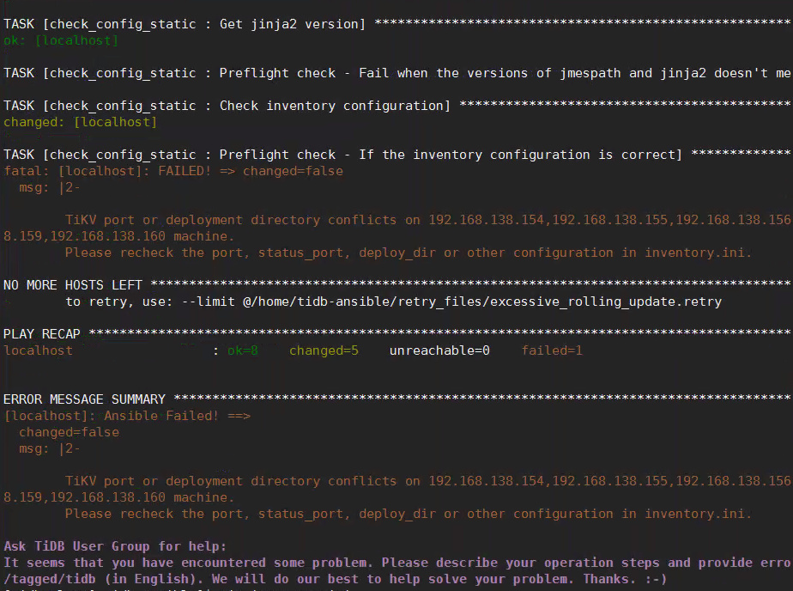Image resolution: width=793 pixels, height=591 pixels.
Task: Select "If the inventory configuration is correct" task line
Action: (x=396, y=155)
